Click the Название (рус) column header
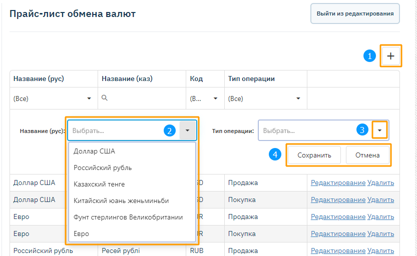 point(54,79)
